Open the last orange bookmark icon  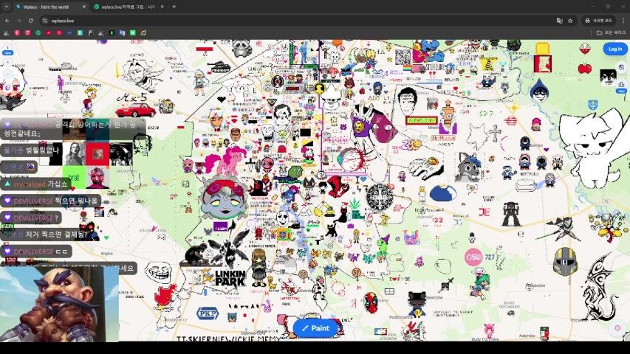143,33
